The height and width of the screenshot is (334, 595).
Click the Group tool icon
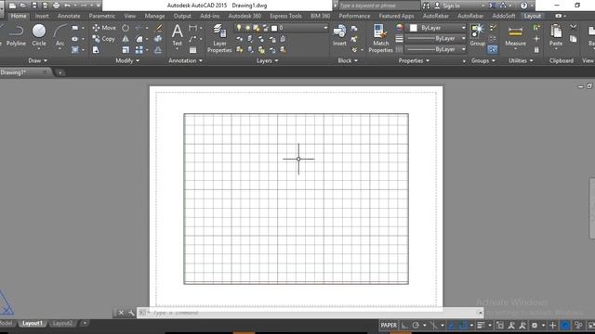pos(477,35)
